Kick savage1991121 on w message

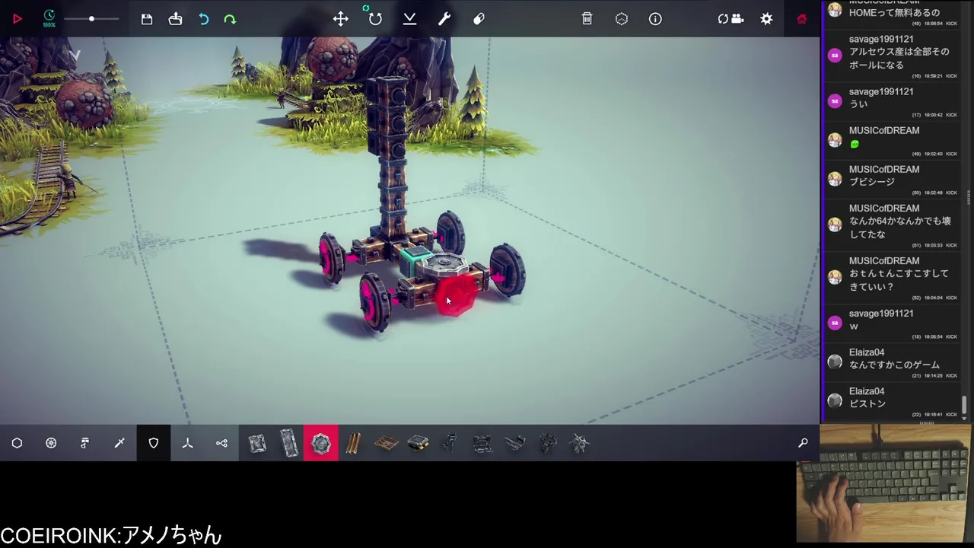tap(951, 336)
